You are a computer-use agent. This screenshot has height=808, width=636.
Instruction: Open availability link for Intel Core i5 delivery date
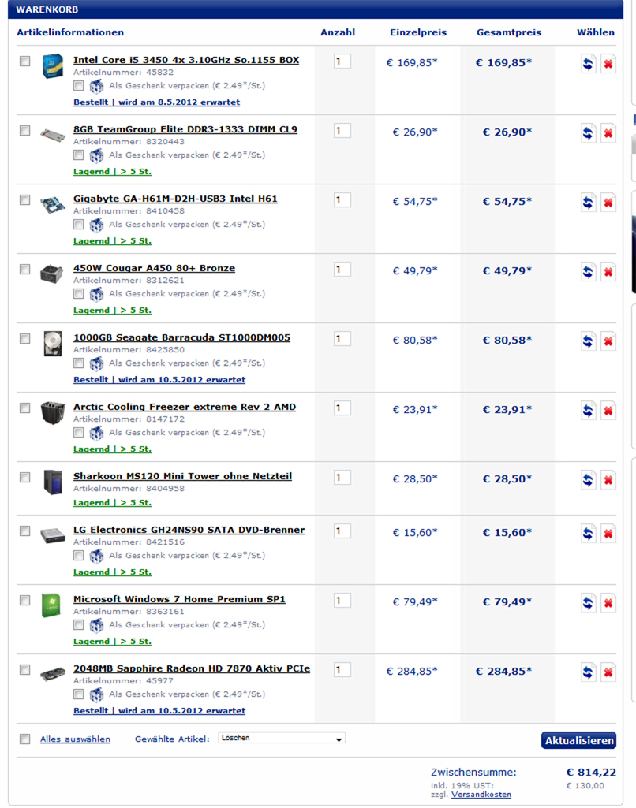tap(156, 102)
